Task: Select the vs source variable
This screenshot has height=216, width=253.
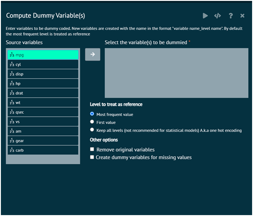Action: [x=43, y=121]
